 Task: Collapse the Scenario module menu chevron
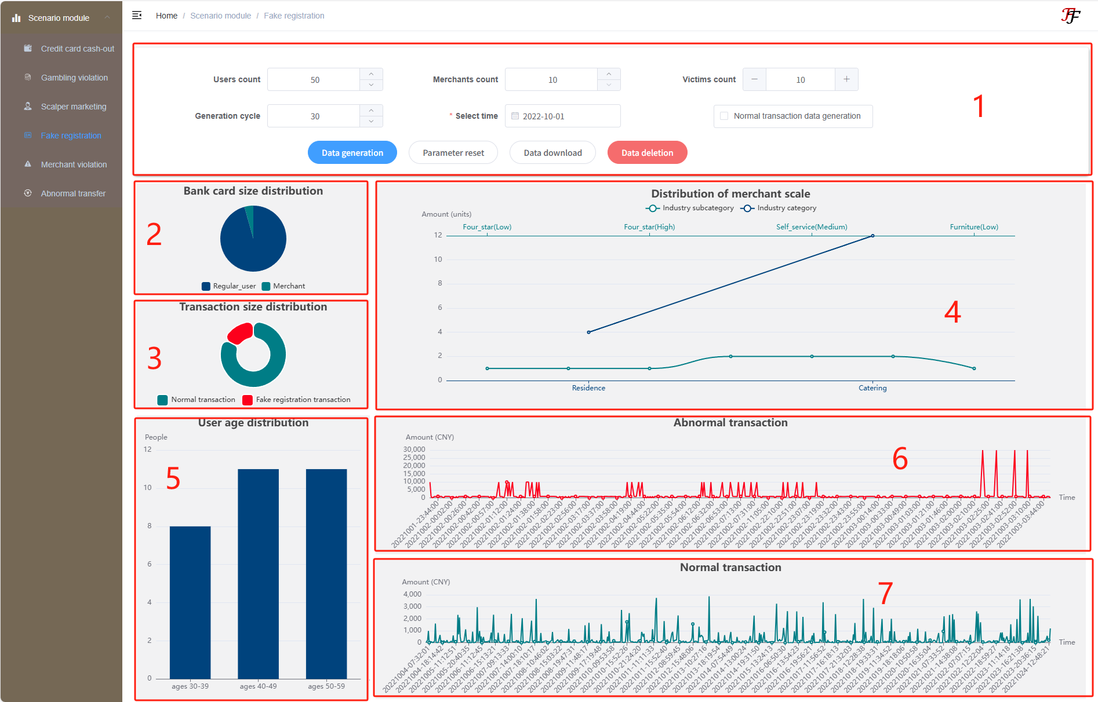[107, 17]
